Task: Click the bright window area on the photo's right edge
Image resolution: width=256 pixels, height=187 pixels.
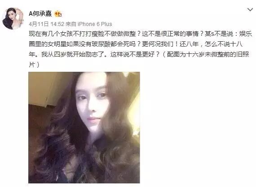Action: [136, 117]
